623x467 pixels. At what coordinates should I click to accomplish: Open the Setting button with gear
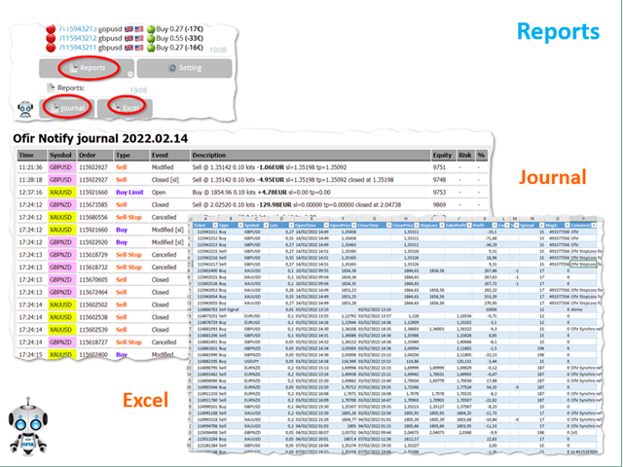click(184, 68)
